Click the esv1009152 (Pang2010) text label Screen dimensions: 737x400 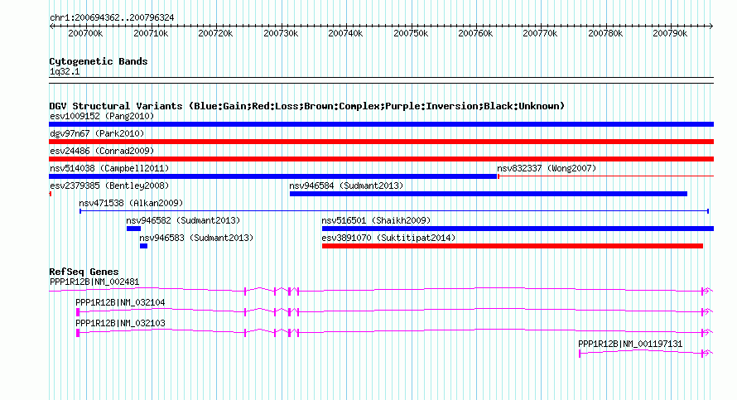(102, 116)
